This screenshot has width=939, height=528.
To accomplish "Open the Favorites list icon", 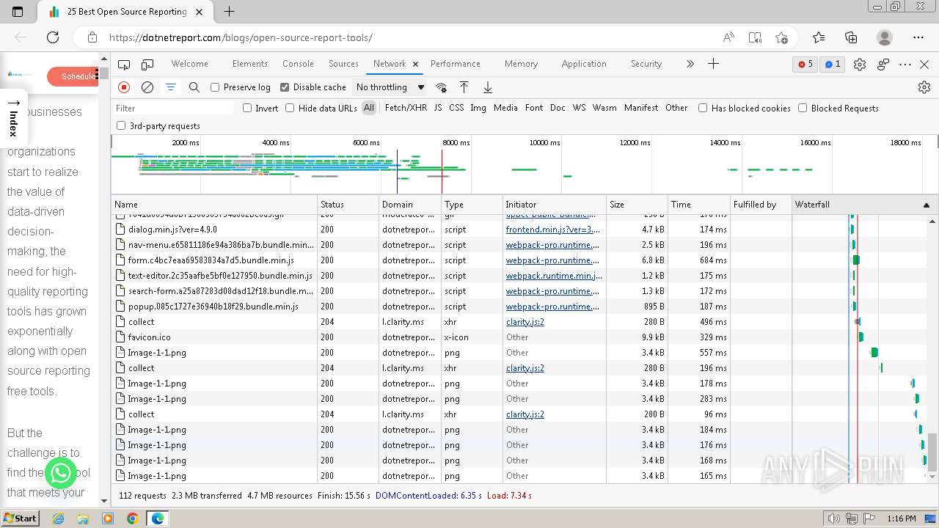I will (x=819, y=37).
